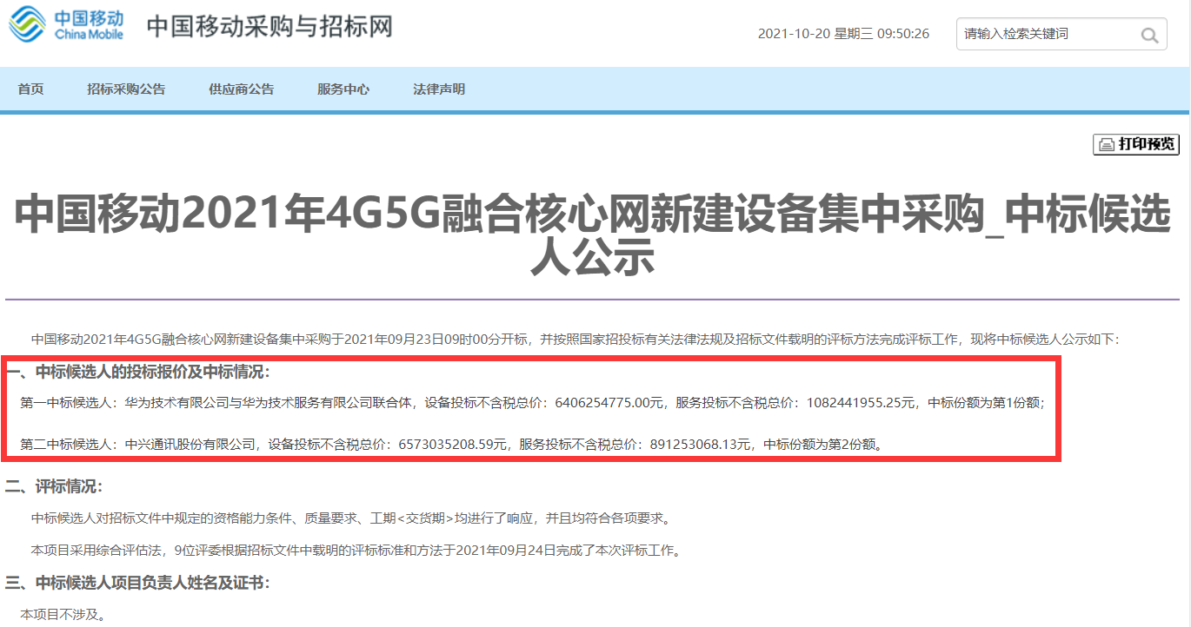Click the heading 一、中标候选人的投标报价及中标情况
The height and width of the screenshot is (627, 1191).
[138, 373]
